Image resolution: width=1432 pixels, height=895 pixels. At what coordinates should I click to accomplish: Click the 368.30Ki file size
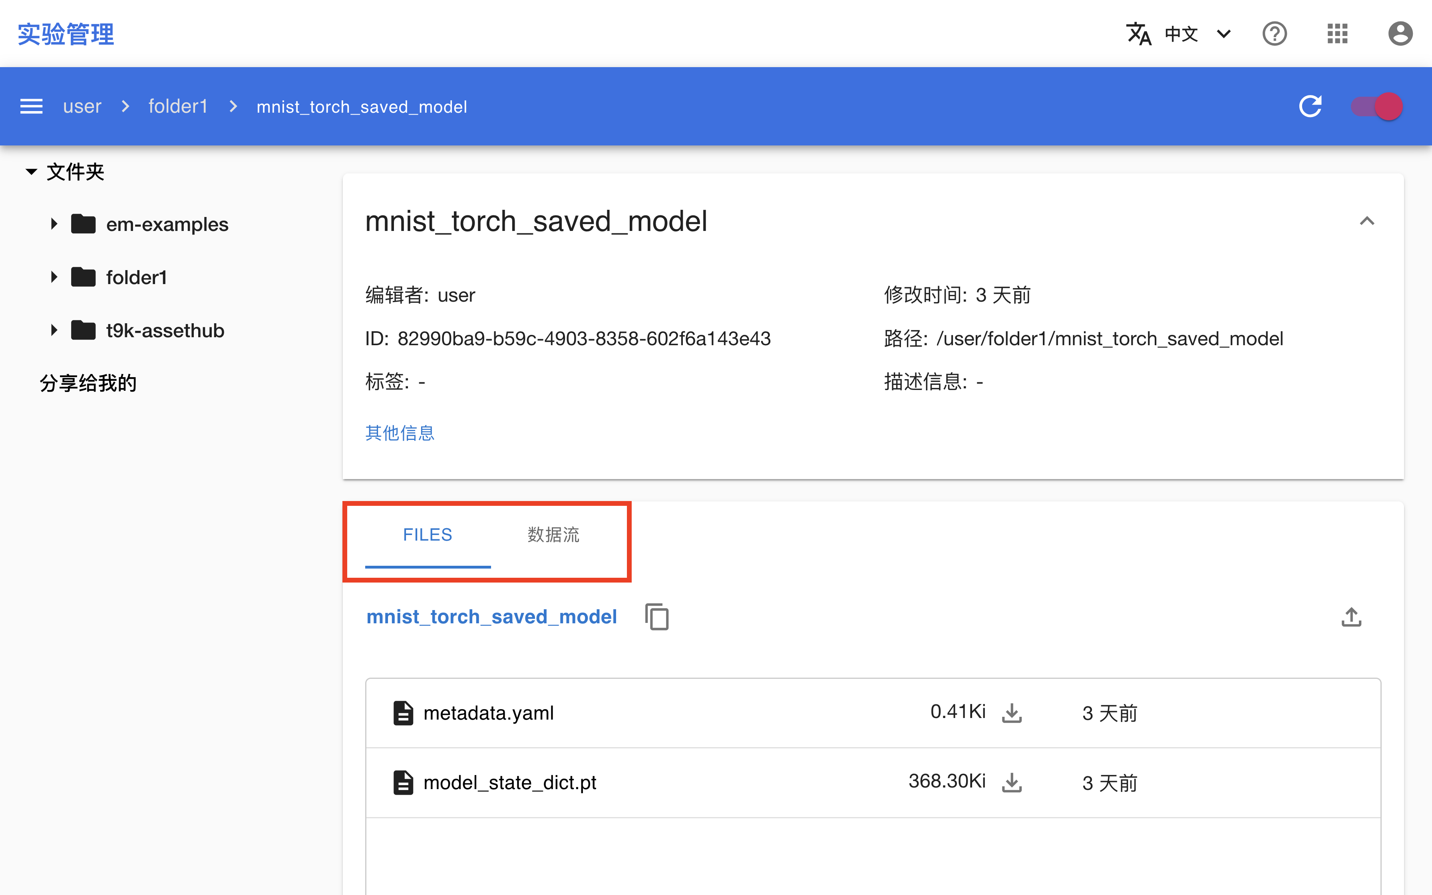click(x=947, y=782)
